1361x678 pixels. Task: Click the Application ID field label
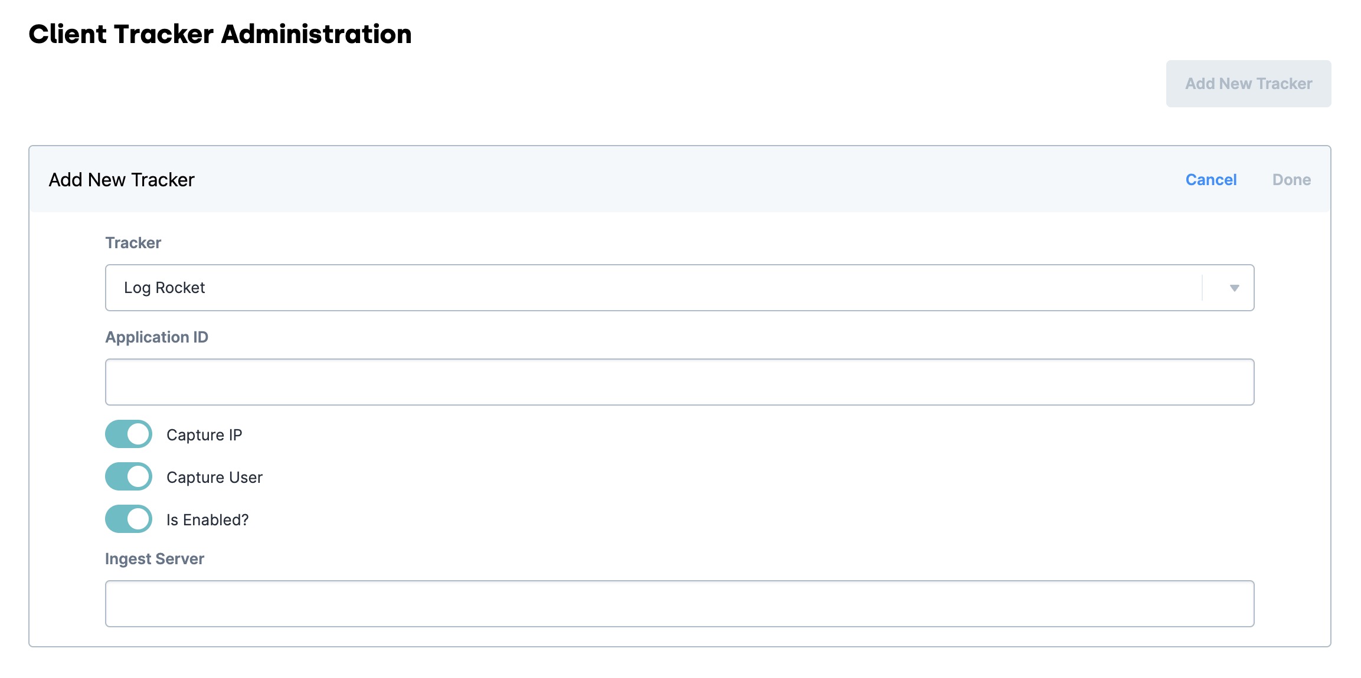[156, 337]
